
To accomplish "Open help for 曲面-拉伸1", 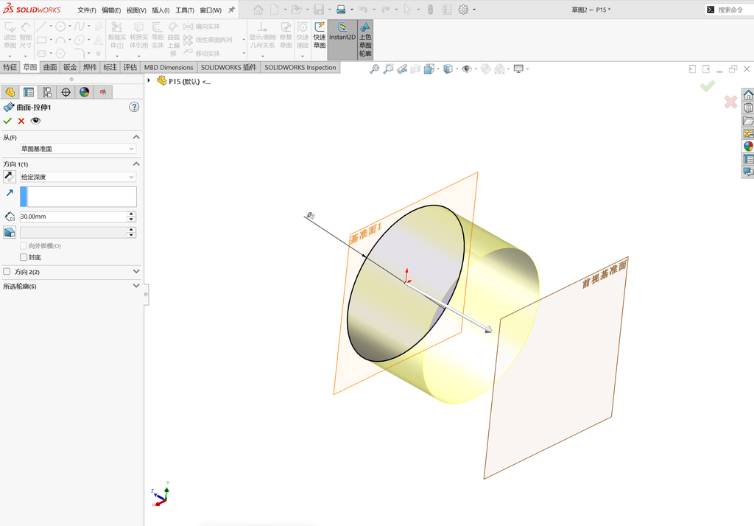I will click(134, 107).
